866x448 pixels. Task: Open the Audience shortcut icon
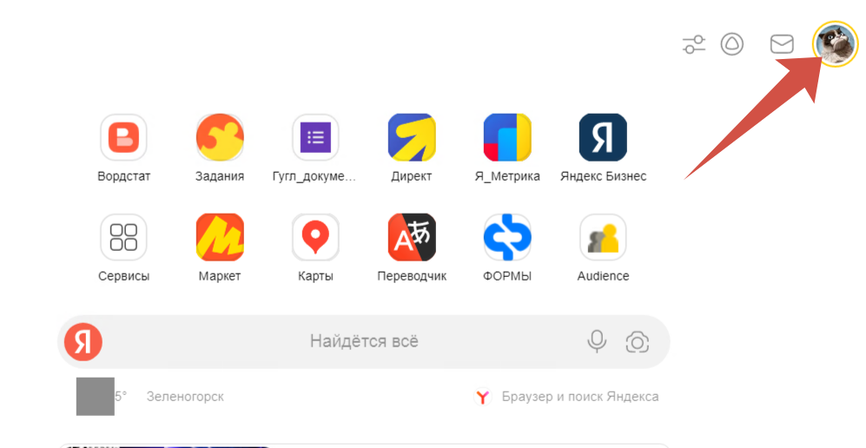(603, 237)
